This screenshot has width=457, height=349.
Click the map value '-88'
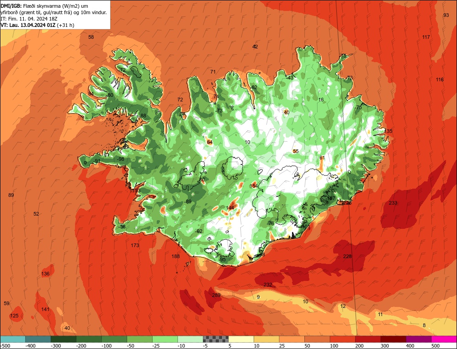(142, 116)
